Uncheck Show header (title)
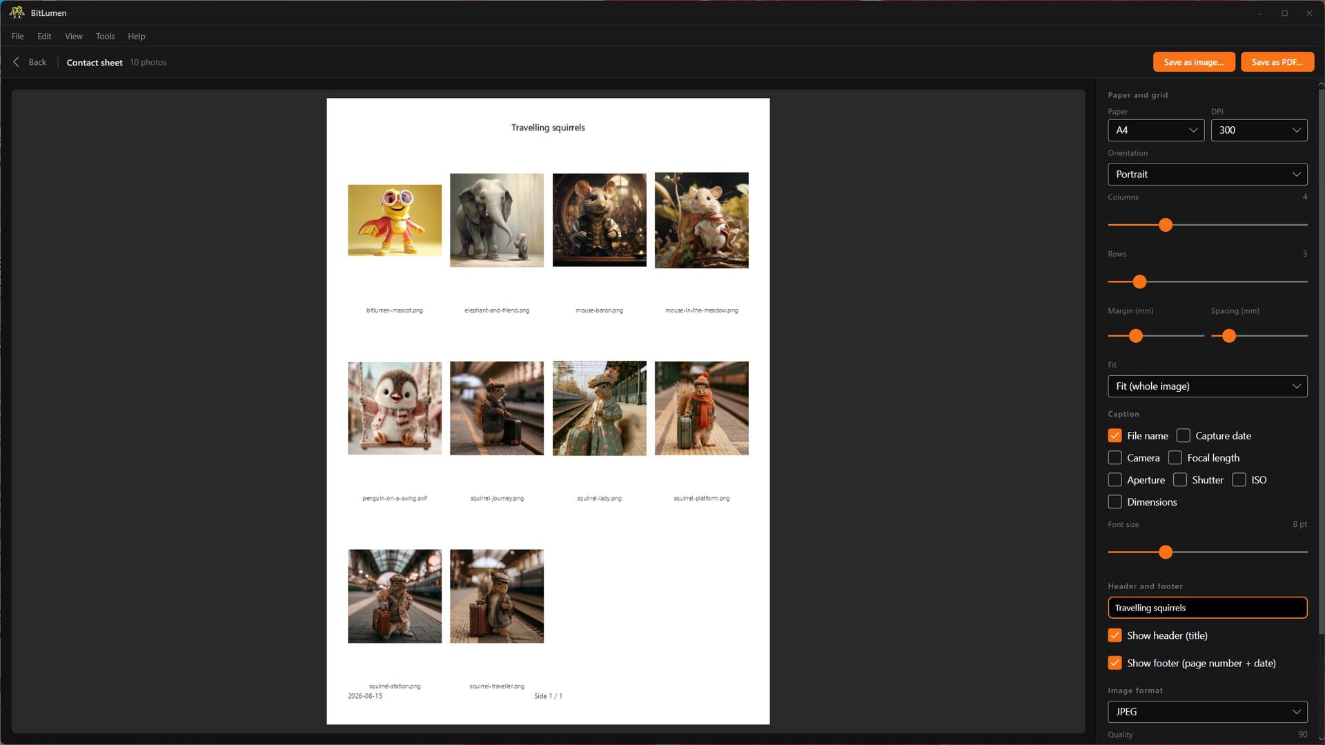The height and width of the screenshot is (745, 1325). [1115, 635]
